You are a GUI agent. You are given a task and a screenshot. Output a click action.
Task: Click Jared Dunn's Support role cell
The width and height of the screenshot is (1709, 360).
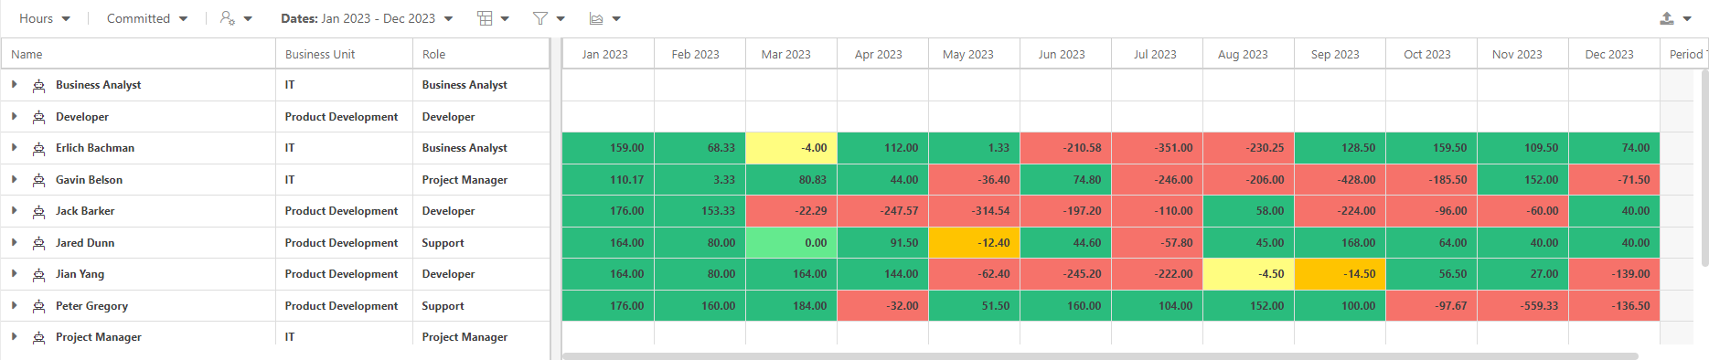[481, 243]
